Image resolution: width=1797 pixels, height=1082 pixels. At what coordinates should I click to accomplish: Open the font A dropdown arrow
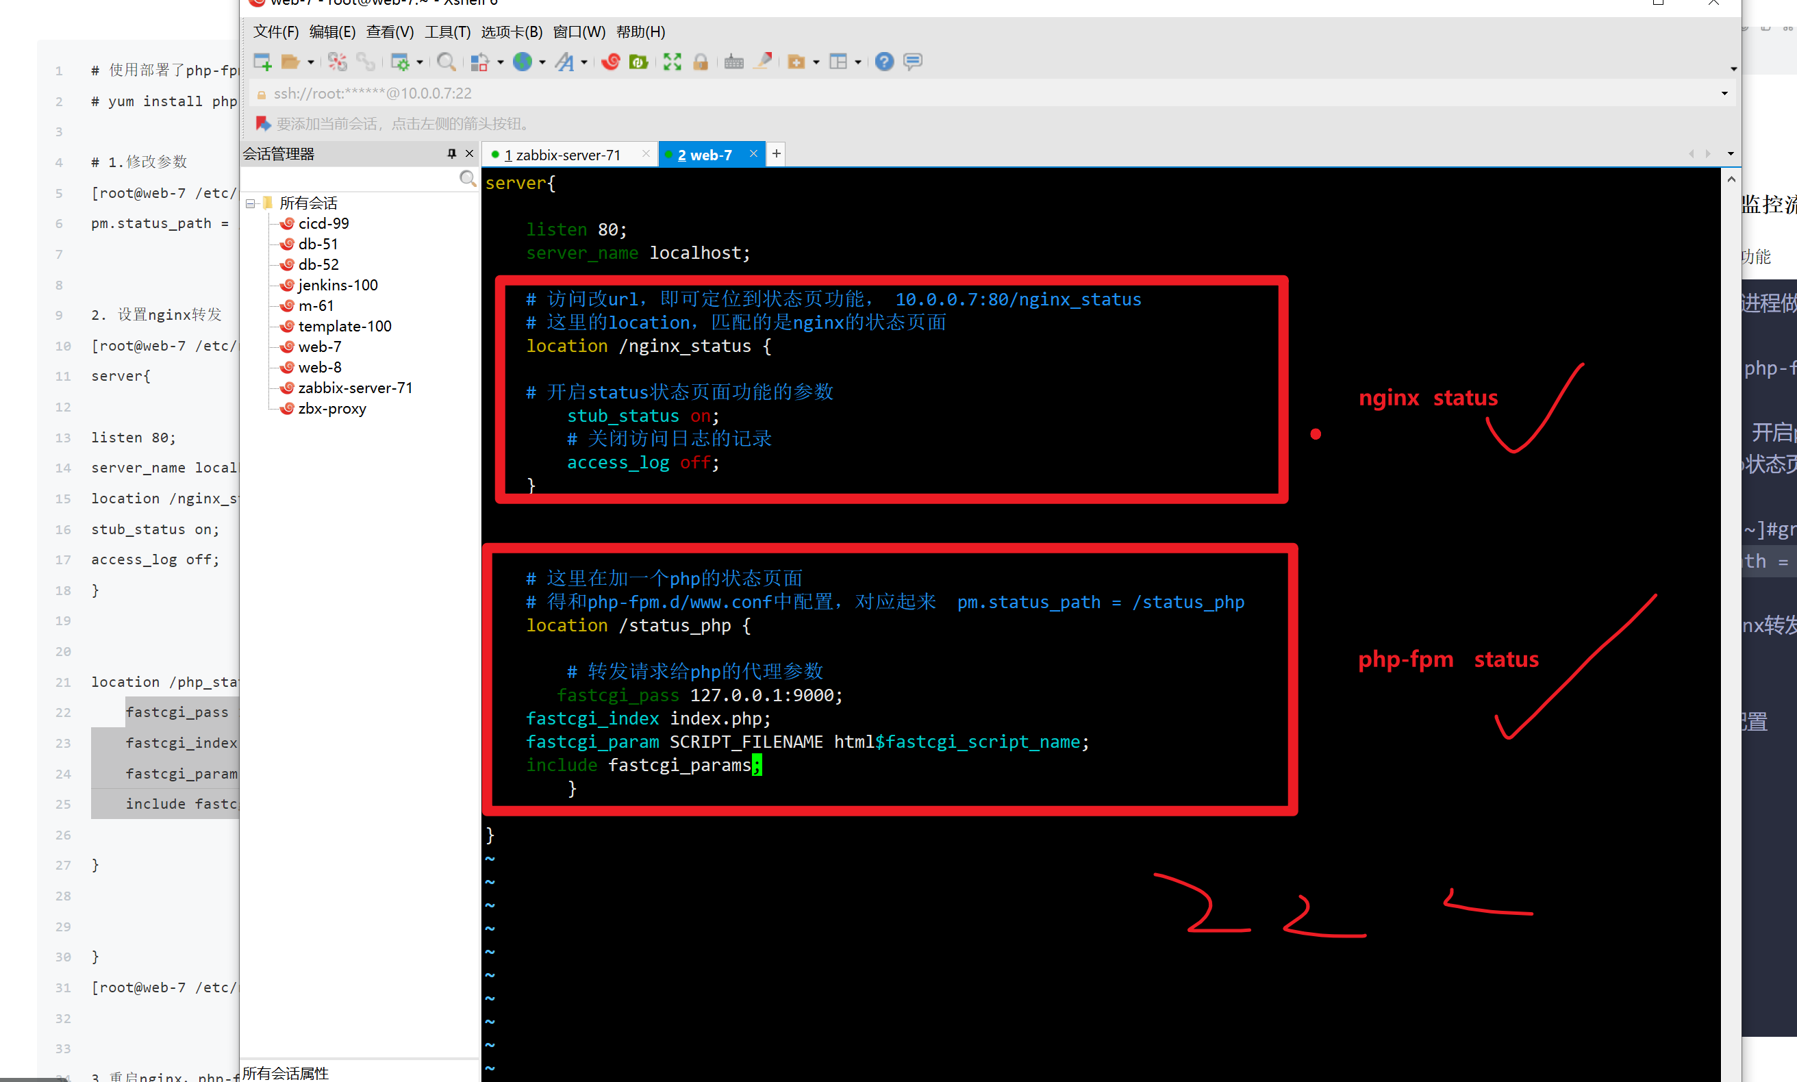point(584,63)
